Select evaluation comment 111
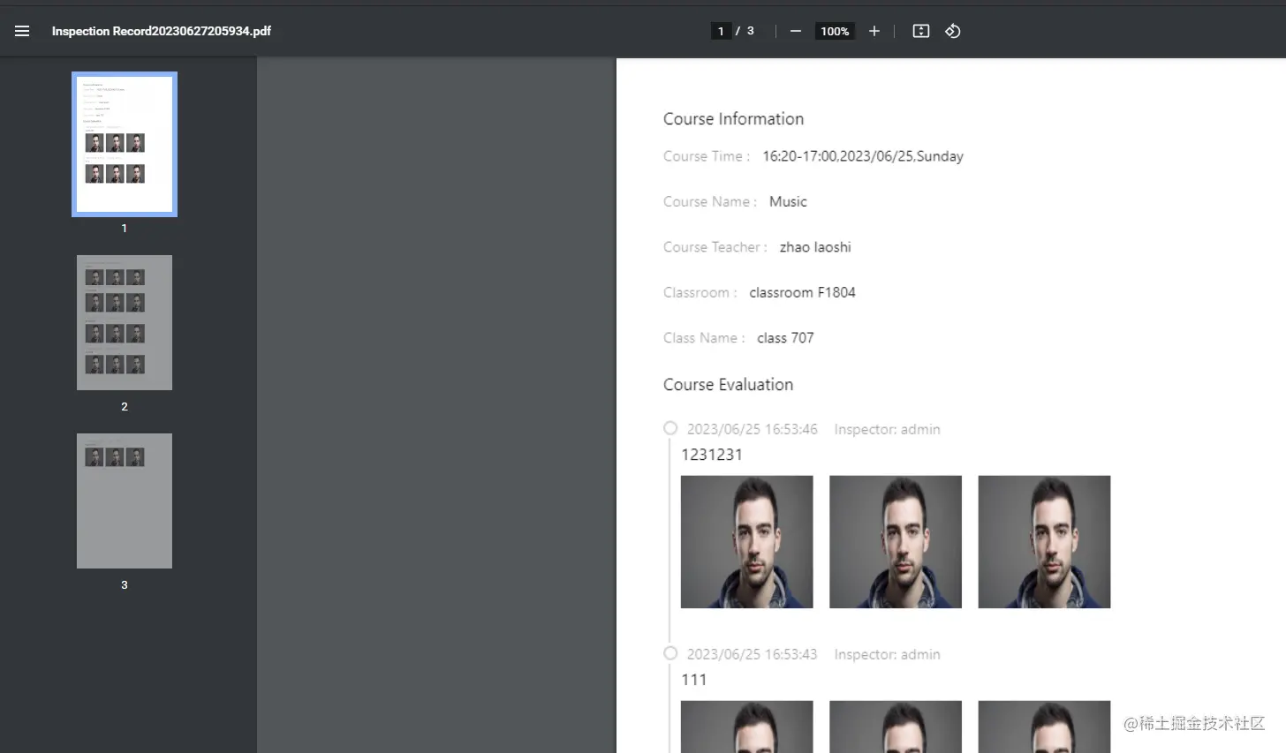The width and height of the screenshot is (1286, 753). (x=694, y=680)
